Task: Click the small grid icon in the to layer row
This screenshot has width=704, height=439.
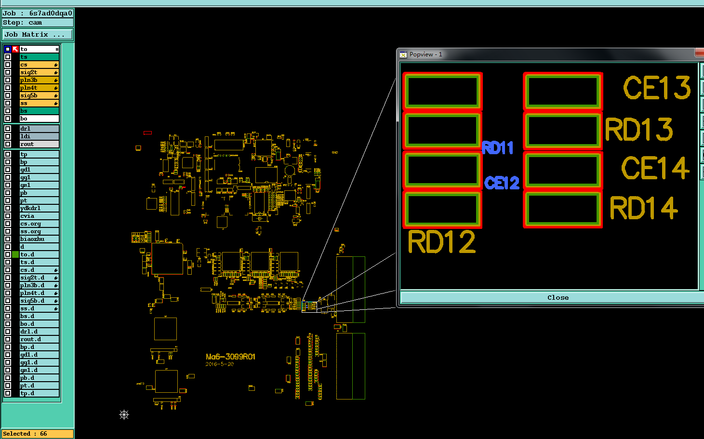Action: (x=57, y=49)
